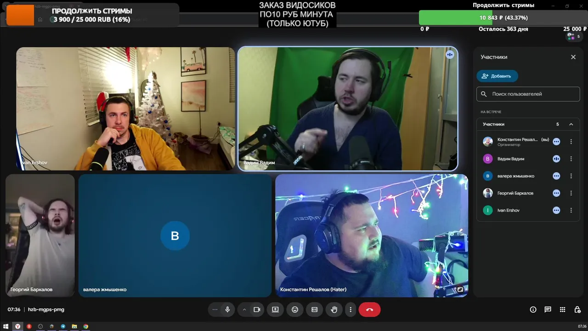The image size is (588, 331).
Task: Click the mic status icon next to валера жмышенко
Action: click(556, 176)
